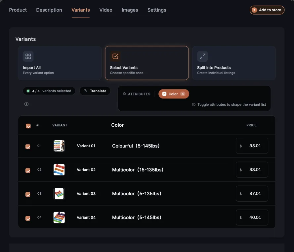
Task: Click the translate language icon
Action: (x=86, y=91)
